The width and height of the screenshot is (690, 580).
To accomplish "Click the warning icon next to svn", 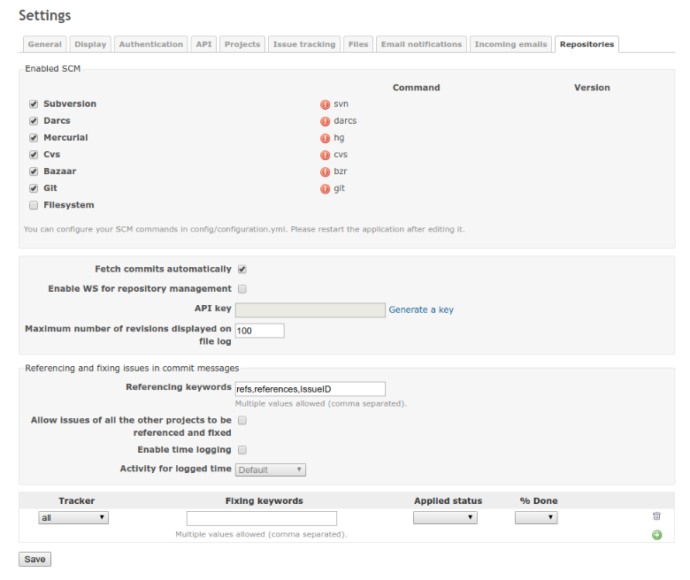I will point(325,104).
